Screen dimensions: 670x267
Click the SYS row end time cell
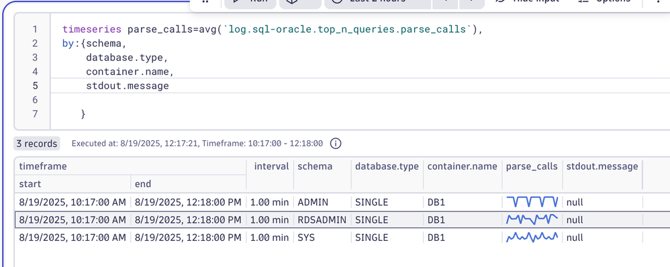(189, 237)
